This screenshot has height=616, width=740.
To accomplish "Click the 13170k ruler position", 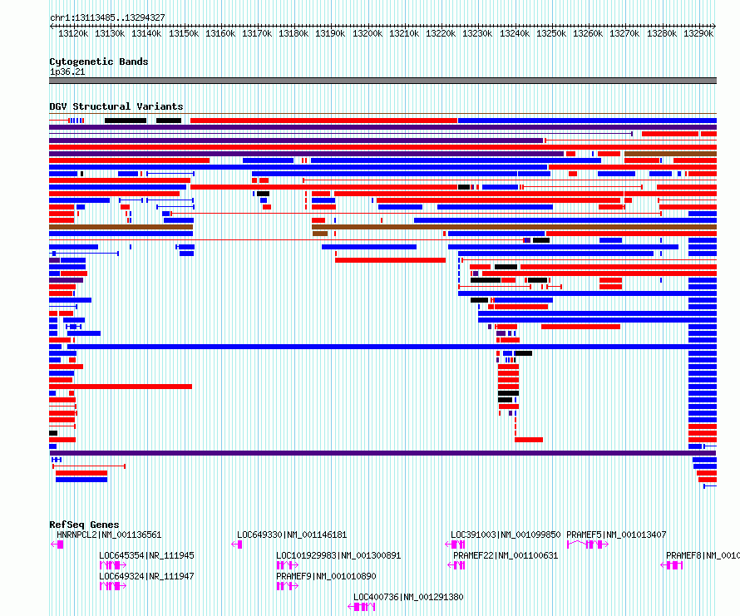I will [257, 33].
